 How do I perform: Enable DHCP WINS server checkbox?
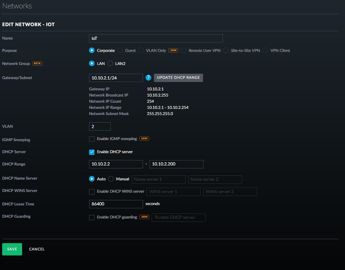point(92,191)
